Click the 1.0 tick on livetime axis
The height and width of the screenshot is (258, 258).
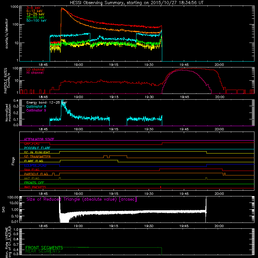[x=16, y=230]
